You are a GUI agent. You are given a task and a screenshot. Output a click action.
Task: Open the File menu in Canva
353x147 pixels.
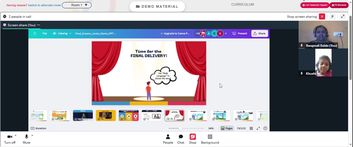point(44,34)
